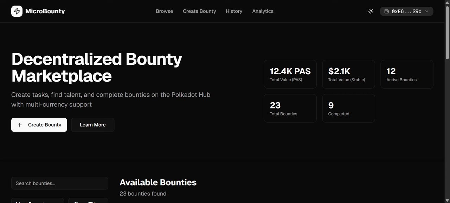
Task: Switch to the Analytics page
Action: tap(263, 11)
